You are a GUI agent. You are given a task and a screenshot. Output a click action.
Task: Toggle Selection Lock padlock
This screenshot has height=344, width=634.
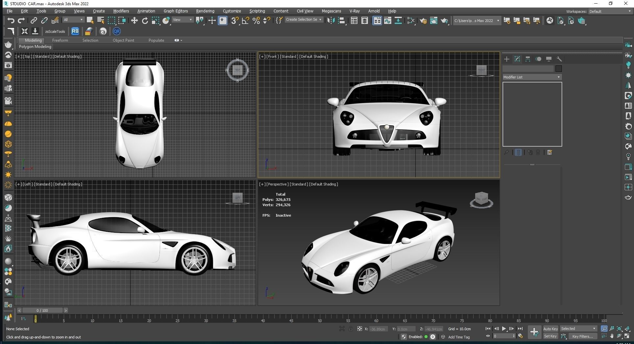pyautogui.click(x=351, y=329)
